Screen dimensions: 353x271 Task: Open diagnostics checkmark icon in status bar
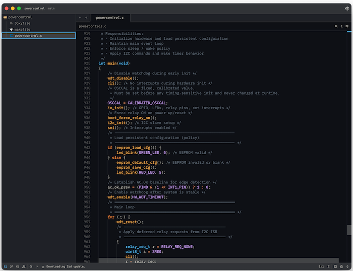[x=37, y=266]
